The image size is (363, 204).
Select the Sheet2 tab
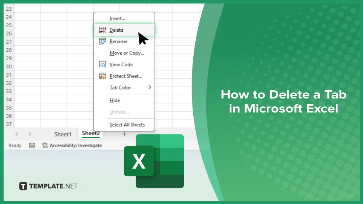coord(91,134)
